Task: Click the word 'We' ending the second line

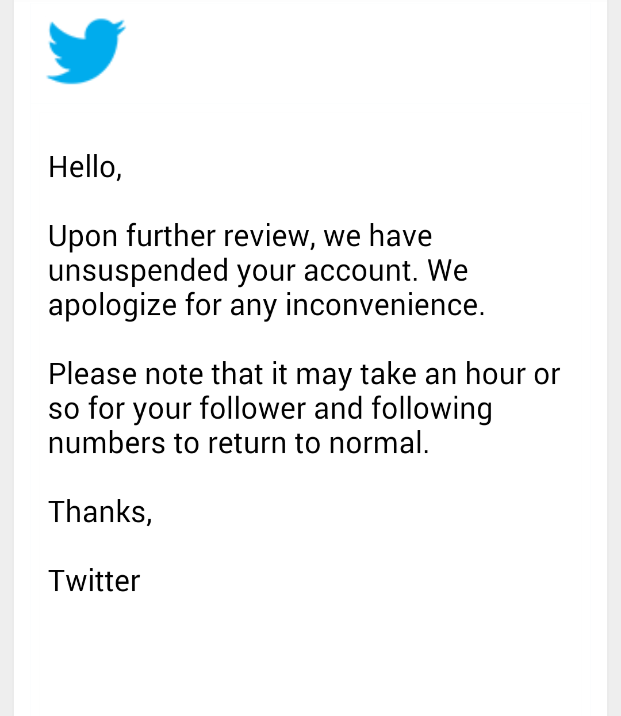Action: tap(447, 270)
